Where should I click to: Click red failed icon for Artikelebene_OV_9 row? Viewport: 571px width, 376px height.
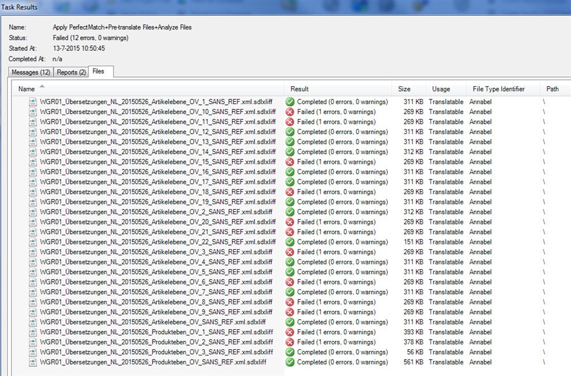pyautogui.click(x=290, y=312)
